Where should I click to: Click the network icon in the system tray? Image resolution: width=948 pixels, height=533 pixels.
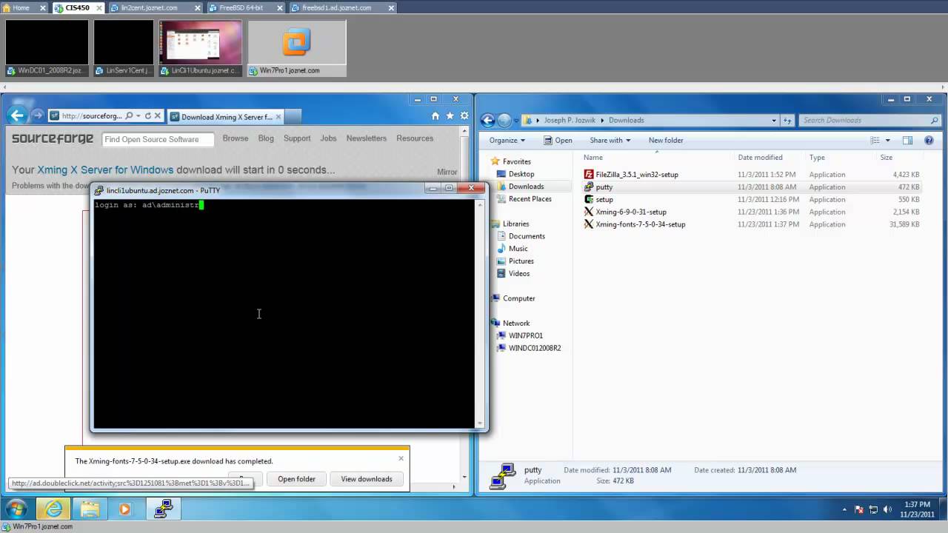873,509
